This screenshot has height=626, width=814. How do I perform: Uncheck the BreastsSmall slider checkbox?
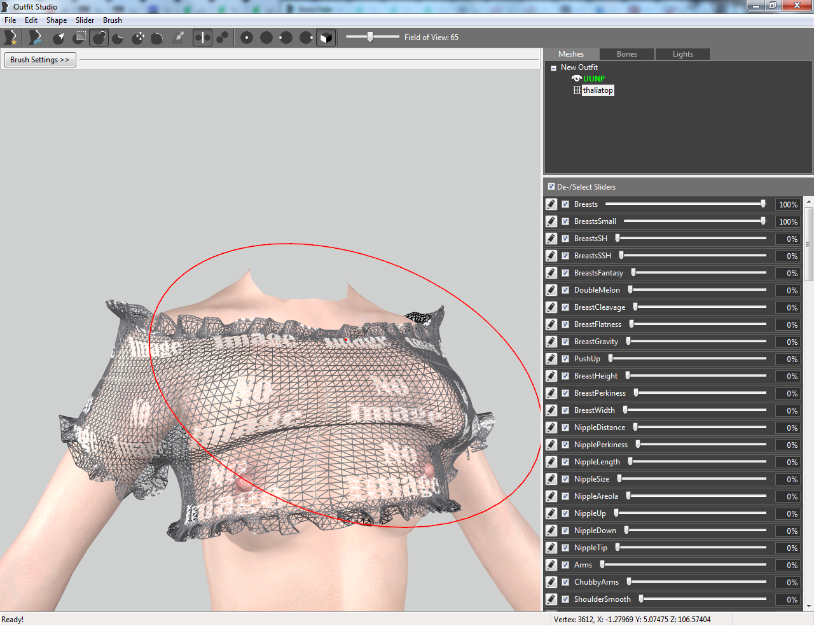pyautogui.click(x=565, y=221)
